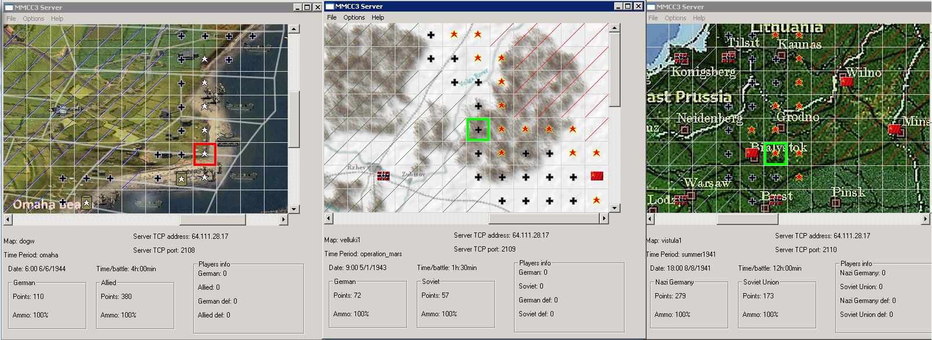Open system menu icon of velluki1 window title bar
The image size is (932, 340).
329,6
